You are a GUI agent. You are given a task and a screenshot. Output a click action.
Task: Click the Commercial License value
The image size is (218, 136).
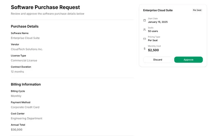click(24, 61)
